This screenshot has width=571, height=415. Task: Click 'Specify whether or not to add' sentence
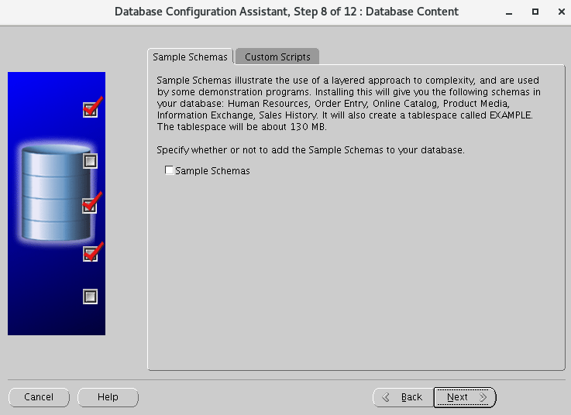(311, 150)
